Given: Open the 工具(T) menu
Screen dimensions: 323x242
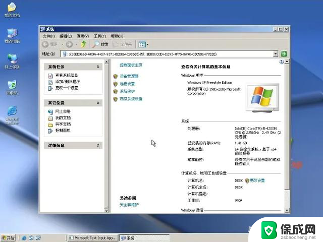Looking at the screenshot, I should [x=100, y=36].
